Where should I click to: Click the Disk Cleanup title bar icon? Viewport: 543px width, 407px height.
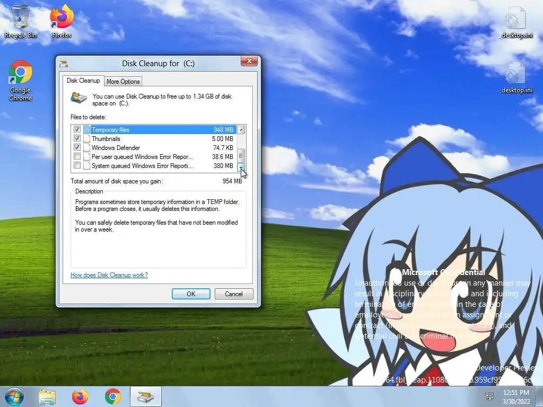click(64, 64)
